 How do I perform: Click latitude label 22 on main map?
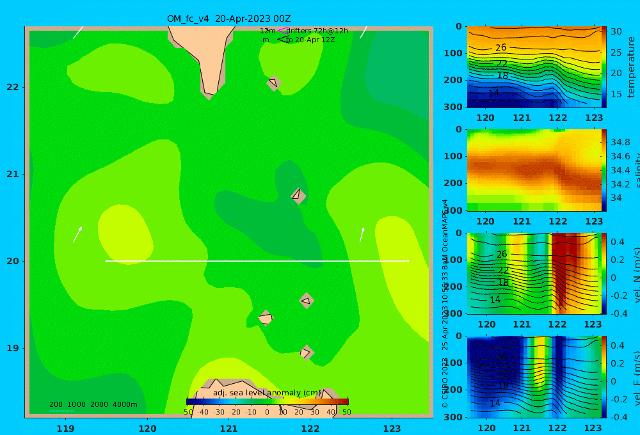pos(13,87)
